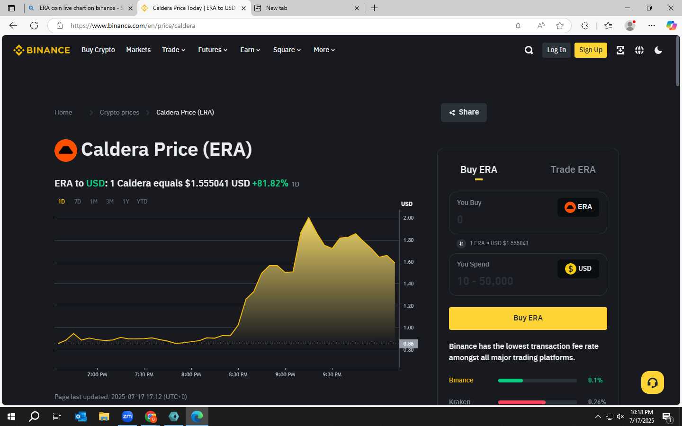This screenshot has height=426, width=682.
Task: Select the 1M chart range
Action: pyautogui.click(x=94, y=202)
